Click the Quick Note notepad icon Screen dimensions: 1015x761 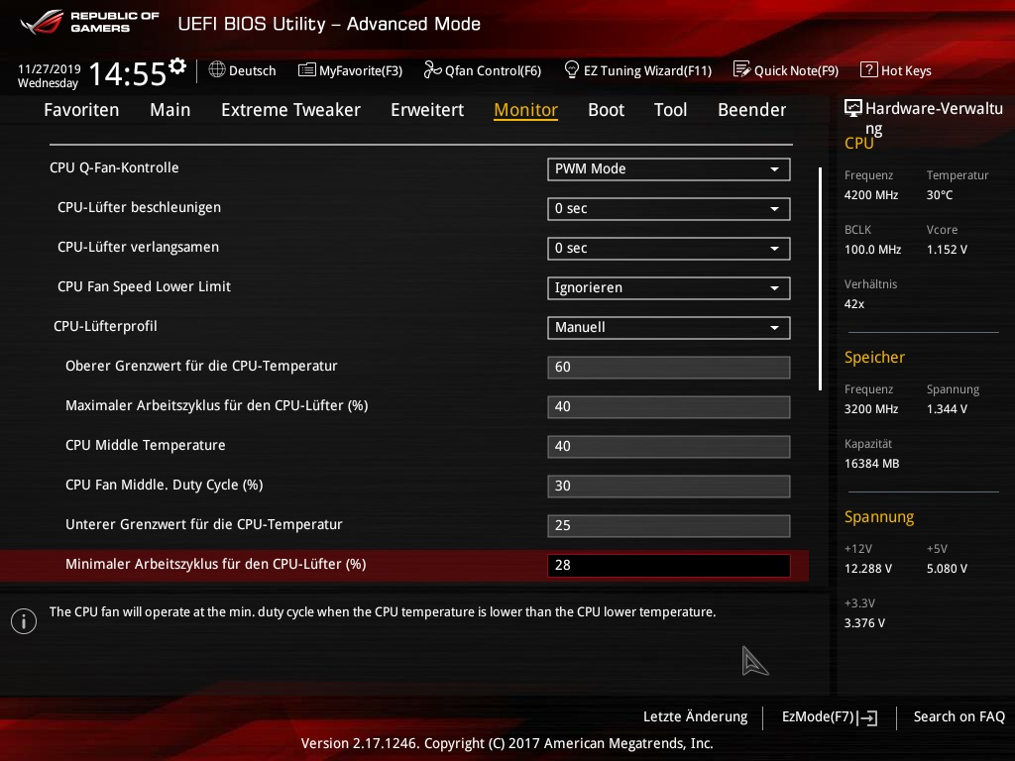click(741, 69)
